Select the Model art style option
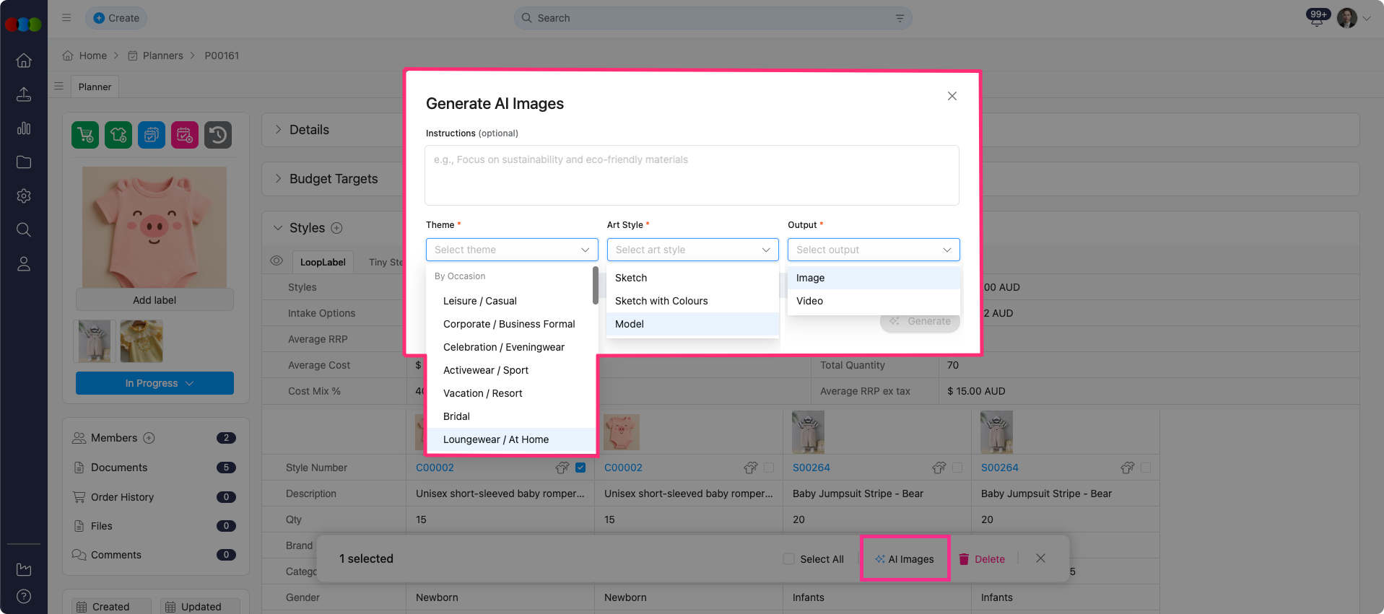Image resolution: width=1384 pixels, height=614 pixels. coord(630,324)
